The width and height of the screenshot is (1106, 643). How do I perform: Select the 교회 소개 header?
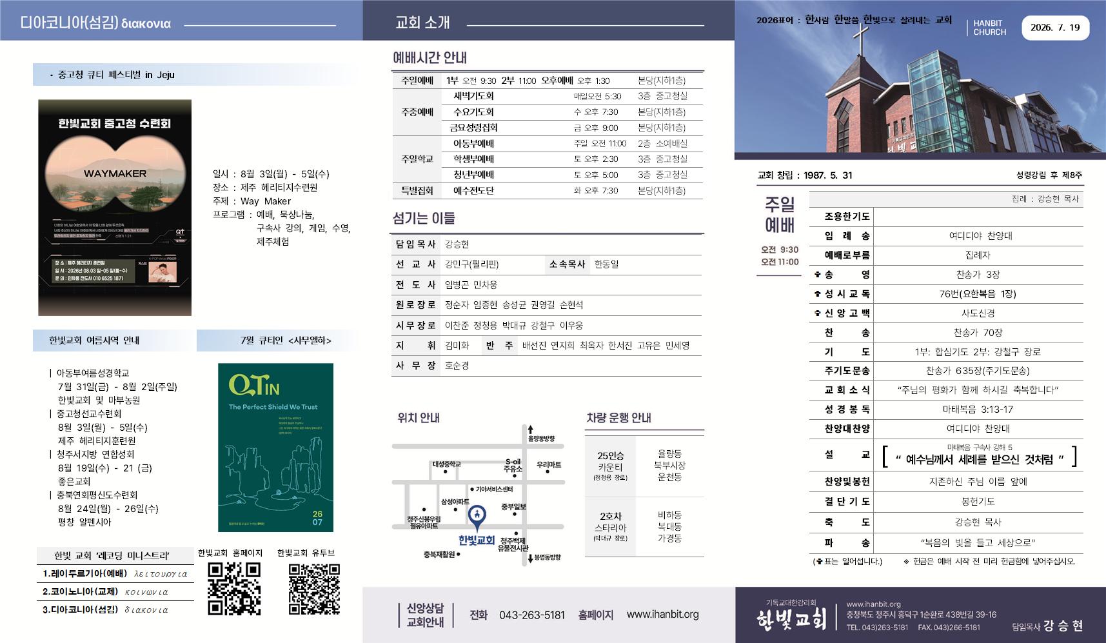(x=422, y=23)
